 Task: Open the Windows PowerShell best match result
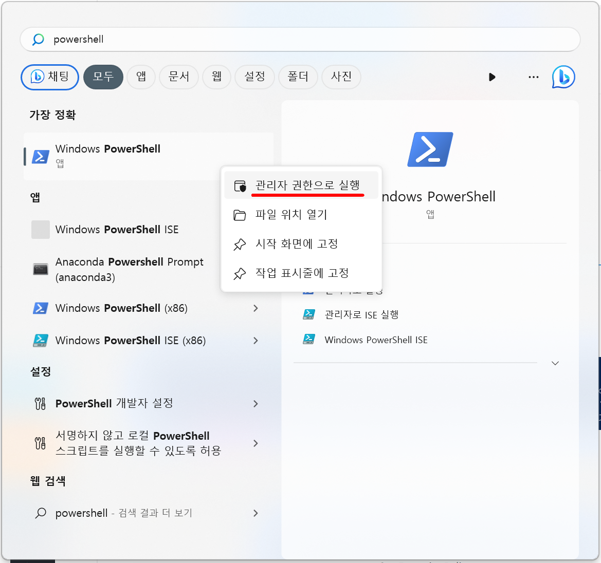(x=149, y=156)
